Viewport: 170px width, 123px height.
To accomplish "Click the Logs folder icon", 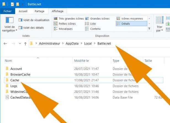I will pyautogui.click(x=7, y=86).
